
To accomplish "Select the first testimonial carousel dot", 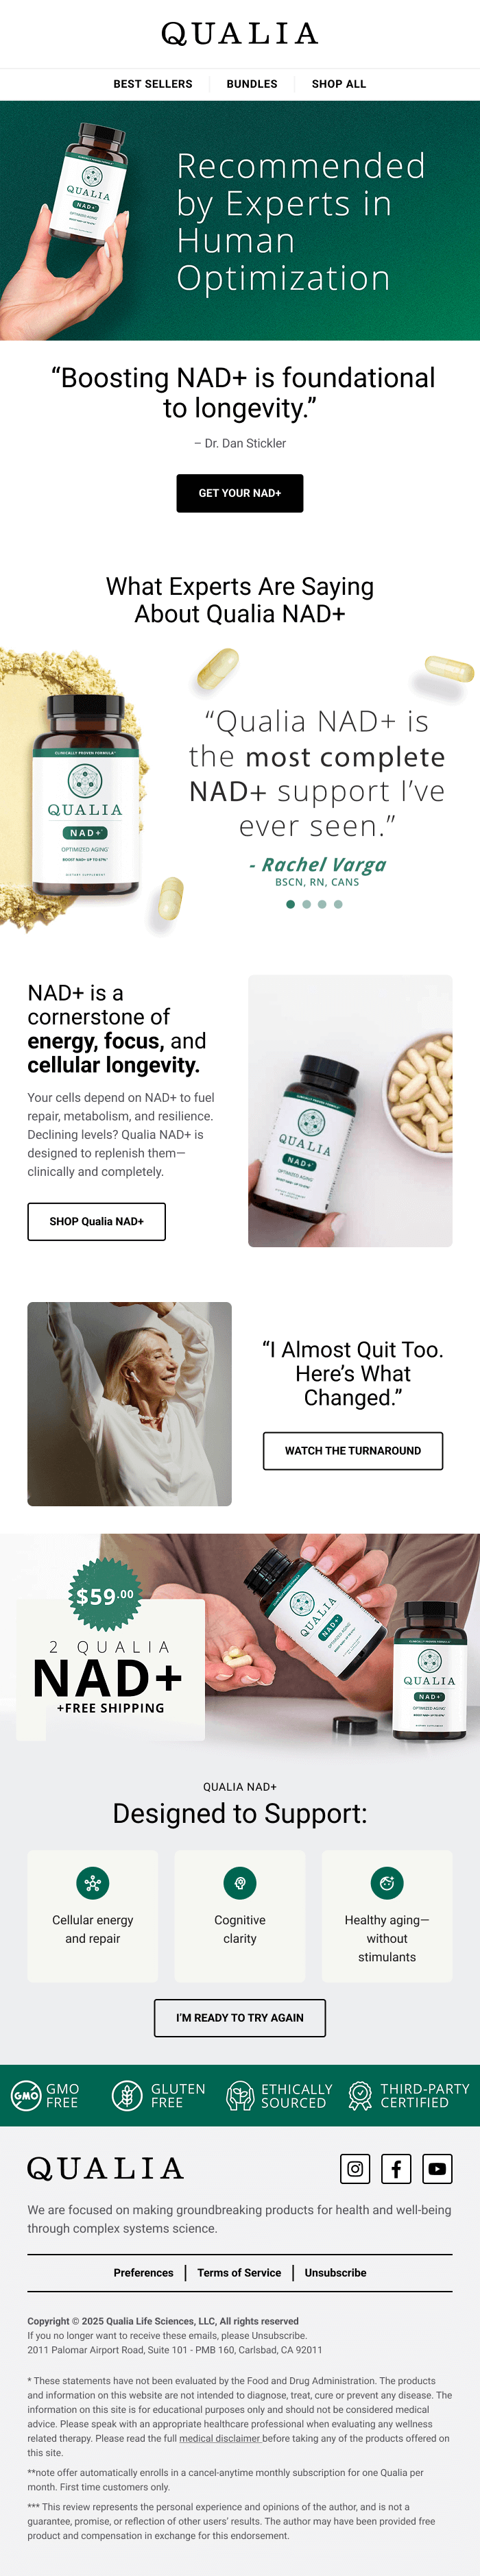I will pyautogui.click(x=290, y=904).
